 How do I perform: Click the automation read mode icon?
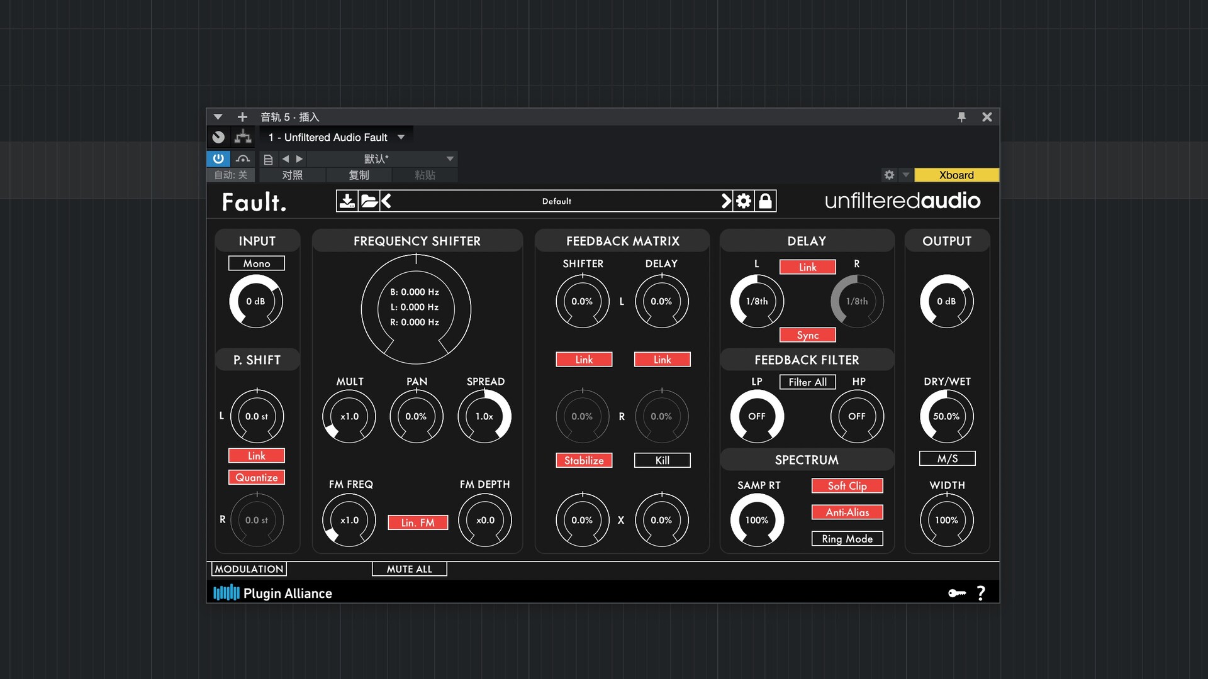coord(243,158)
